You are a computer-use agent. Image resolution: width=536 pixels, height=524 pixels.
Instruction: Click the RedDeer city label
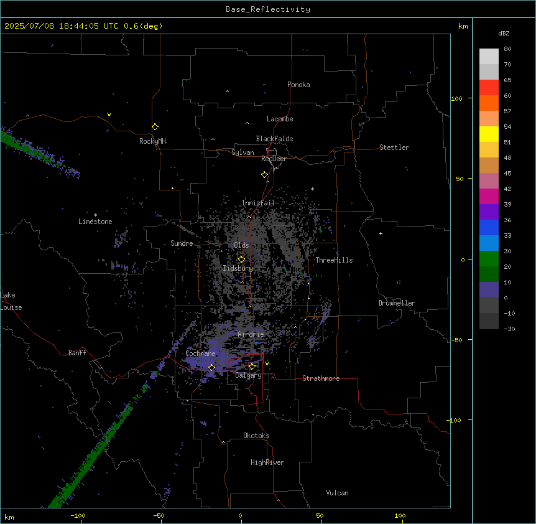(274, 159)
